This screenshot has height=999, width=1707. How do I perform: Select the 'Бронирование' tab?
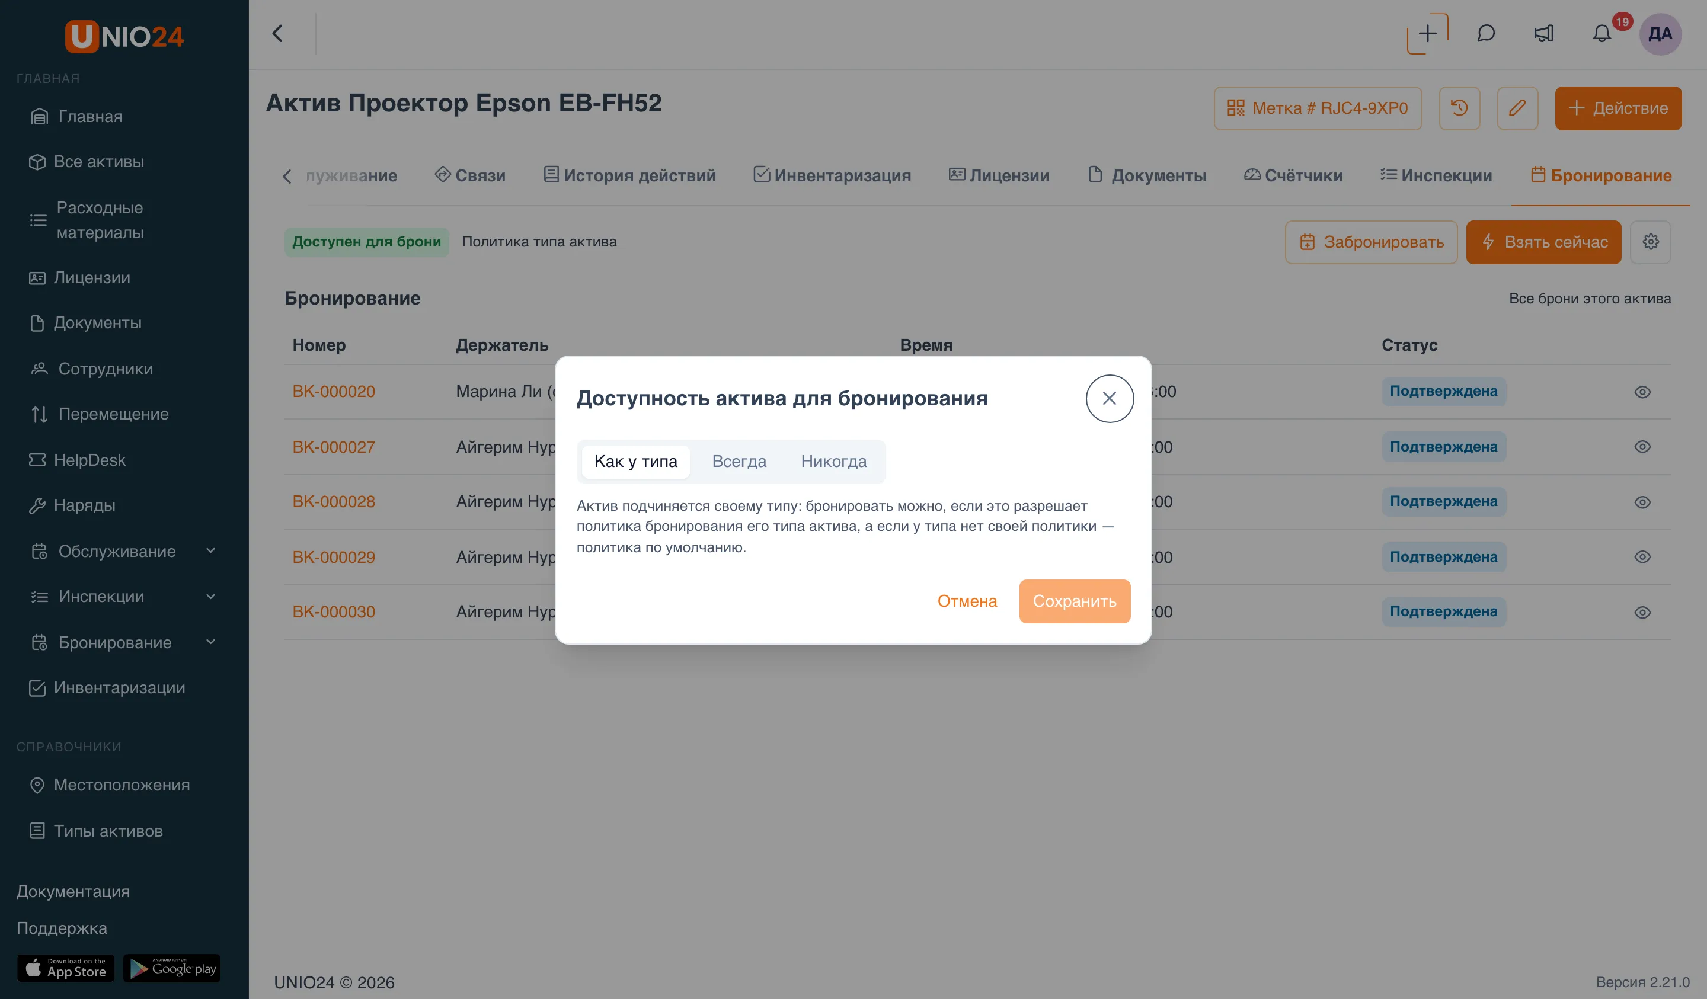point(1601,175)
